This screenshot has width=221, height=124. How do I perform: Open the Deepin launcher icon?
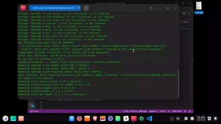6,118
